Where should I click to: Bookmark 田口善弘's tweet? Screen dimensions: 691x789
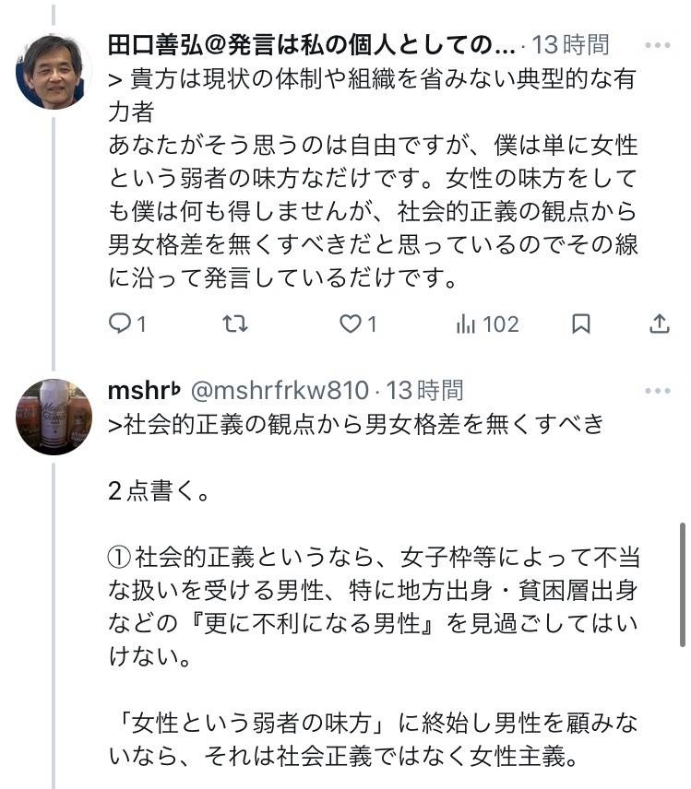point(581,324)
